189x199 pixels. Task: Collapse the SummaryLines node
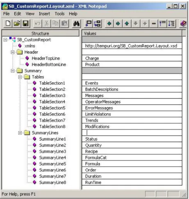[x=20, y=133]
